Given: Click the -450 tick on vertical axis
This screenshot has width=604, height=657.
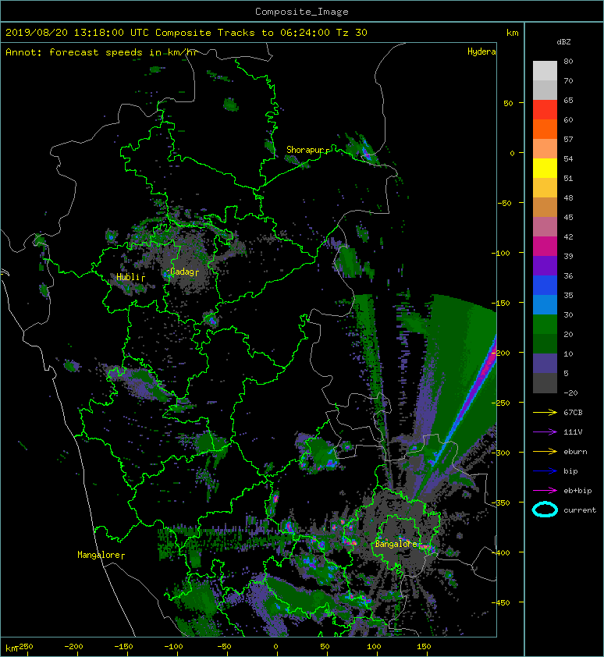Looking at the screenshot, I should [x=500, y=602].
